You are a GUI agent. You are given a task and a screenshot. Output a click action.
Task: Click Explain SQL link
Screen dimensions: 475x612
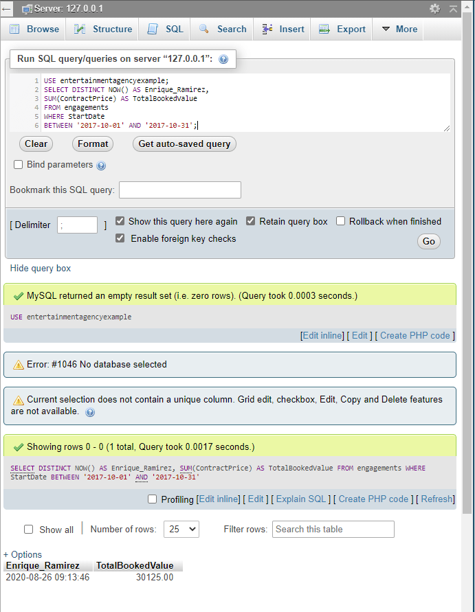(301, 499)
